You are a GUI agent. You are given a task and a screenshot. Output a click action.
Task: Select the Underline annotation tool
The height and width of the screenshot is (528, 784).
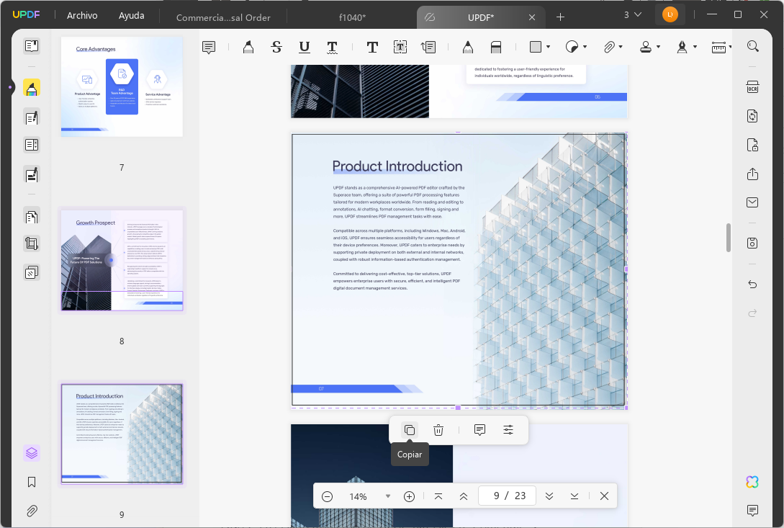point(304,47)
